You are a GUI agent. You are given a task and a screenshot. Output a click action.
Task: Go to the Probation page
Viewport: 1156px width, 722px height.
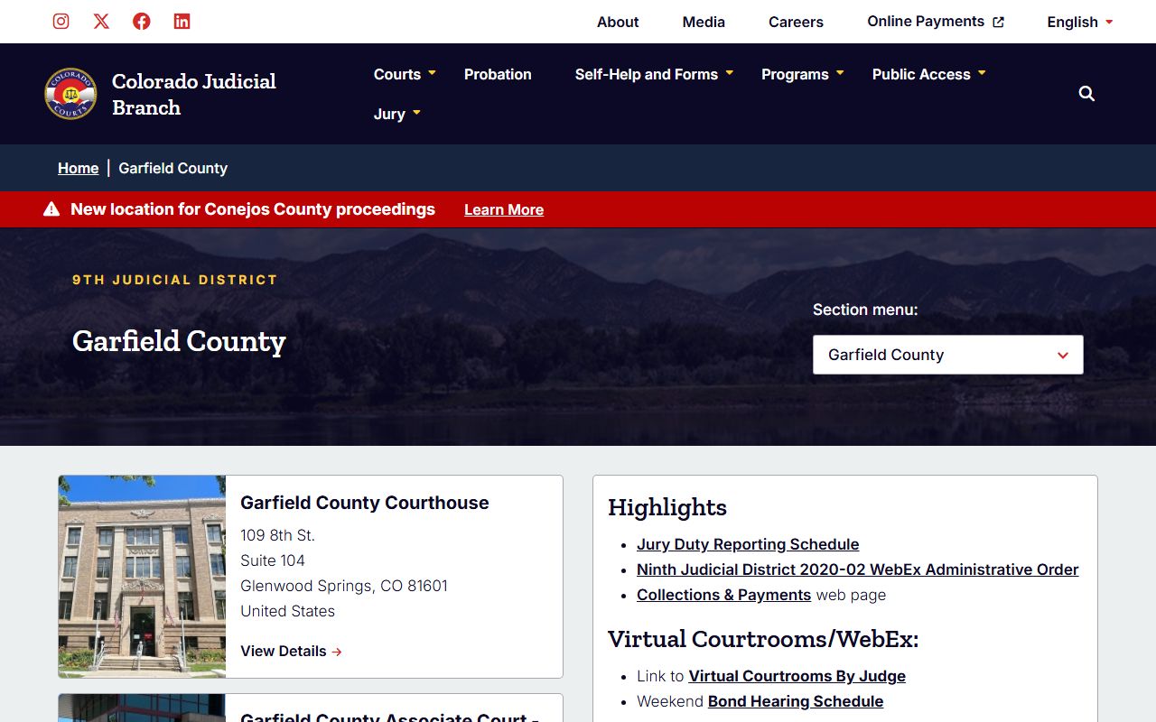pyautogui.click(x=498, y=74)
